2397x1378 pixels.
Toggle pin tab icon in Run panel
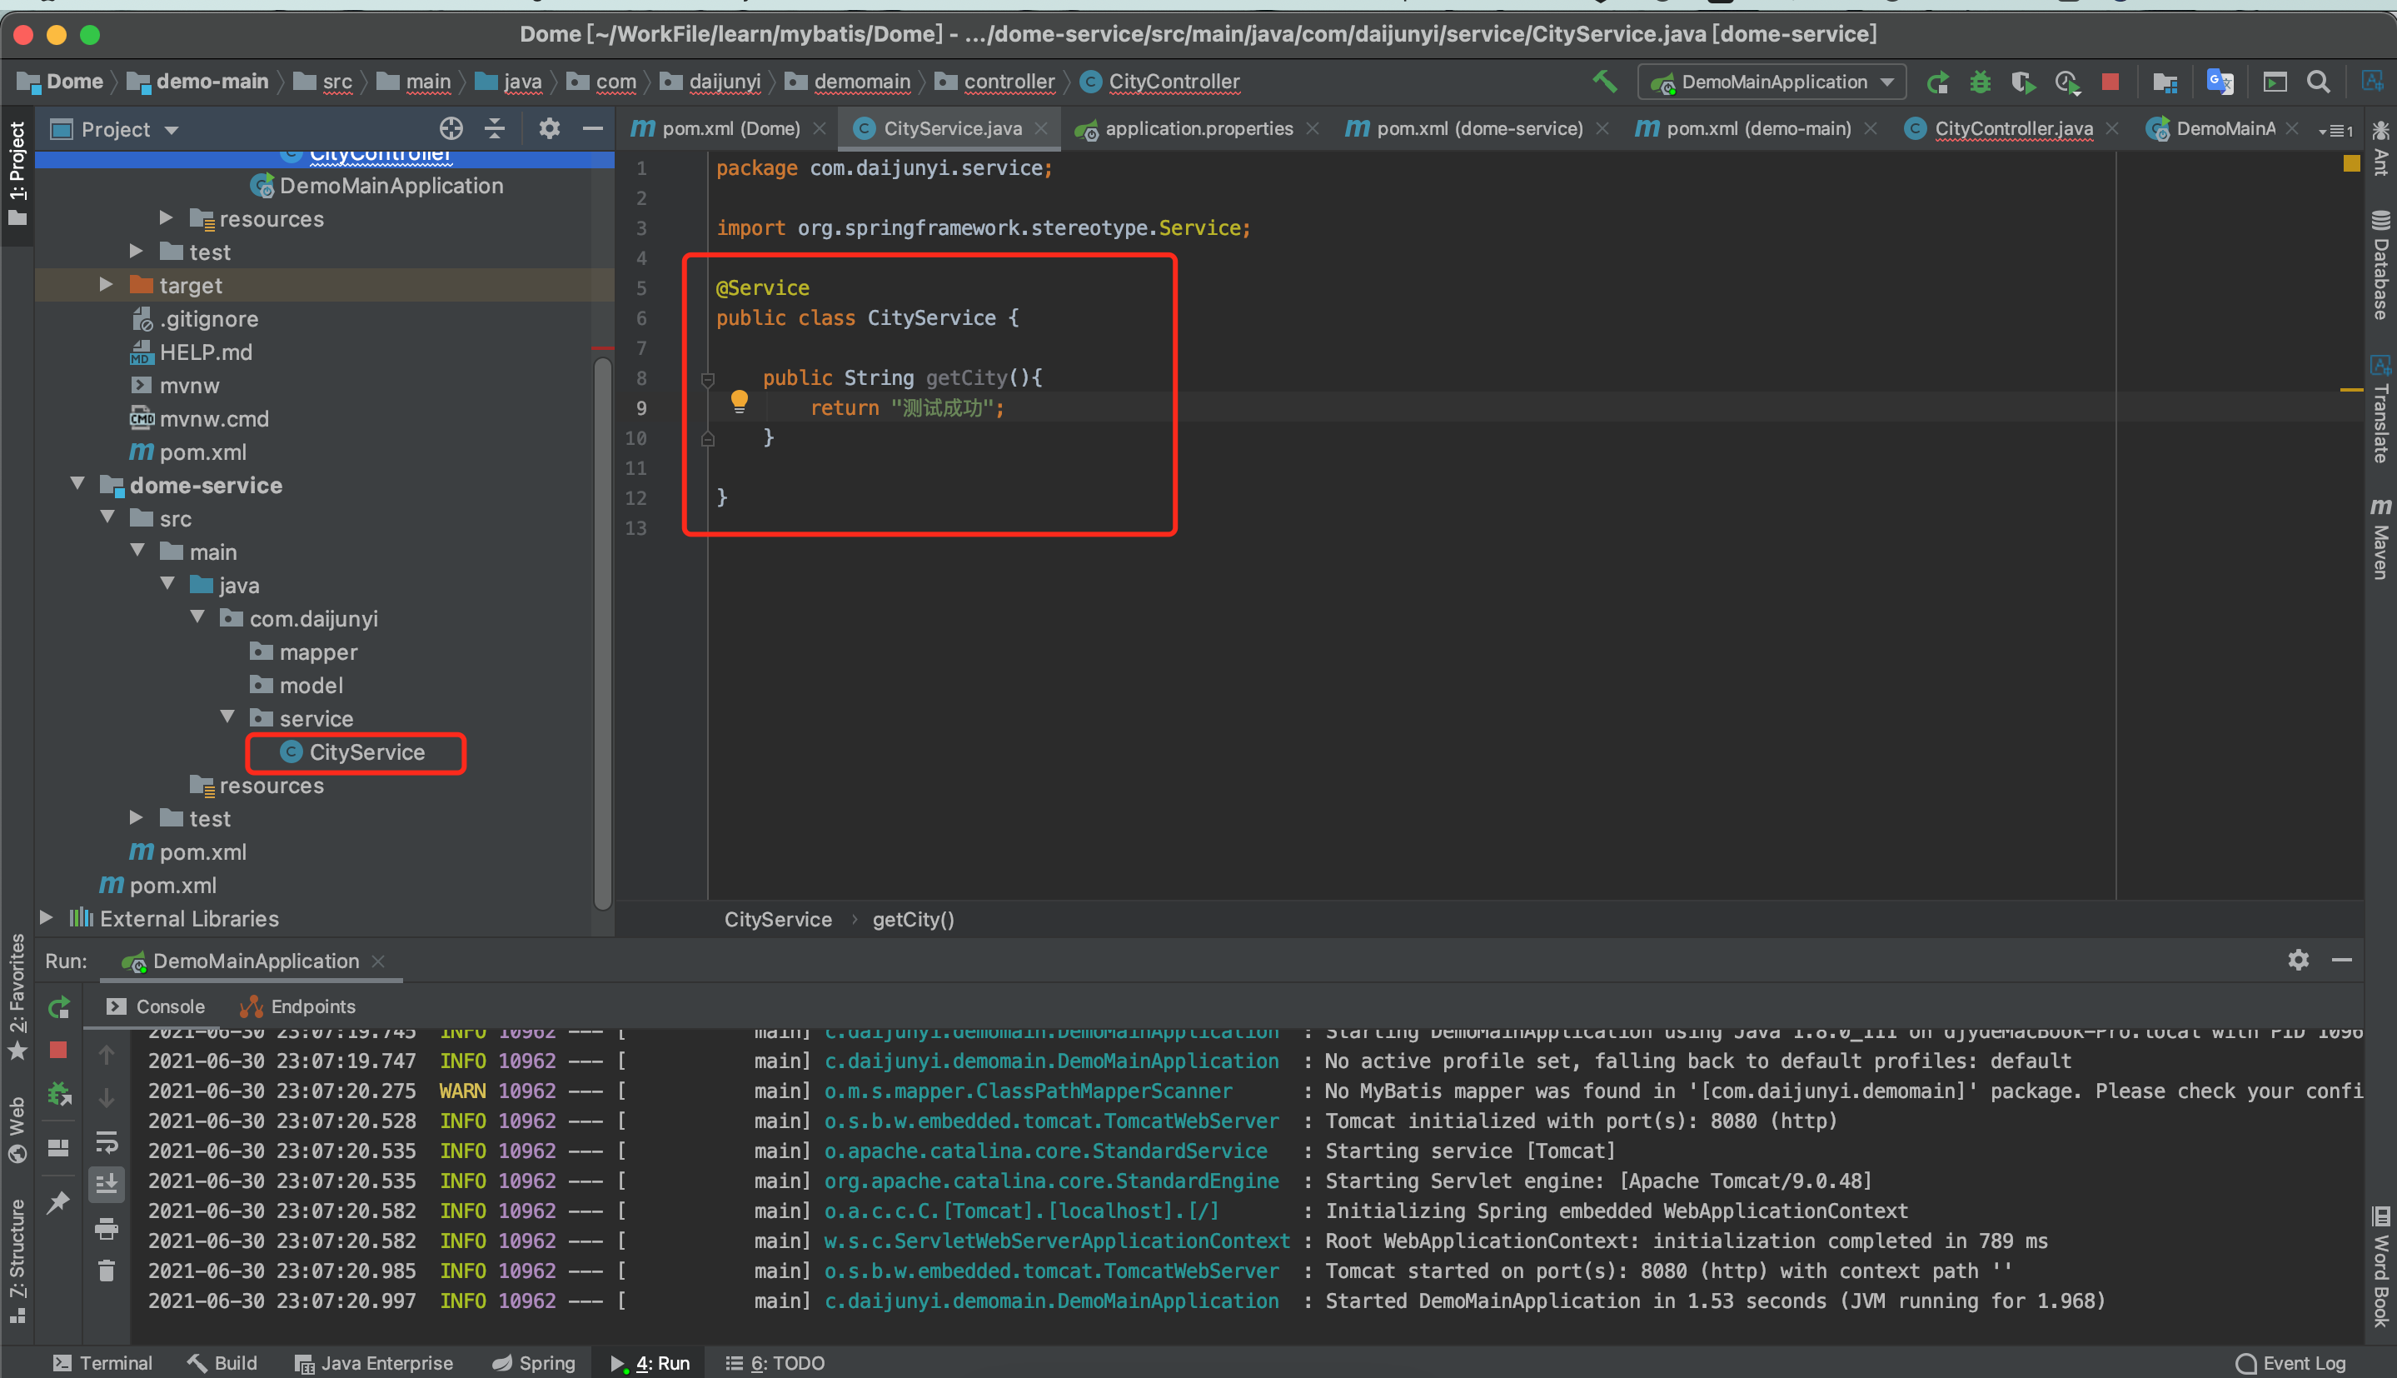click(x=58, y=1202)
